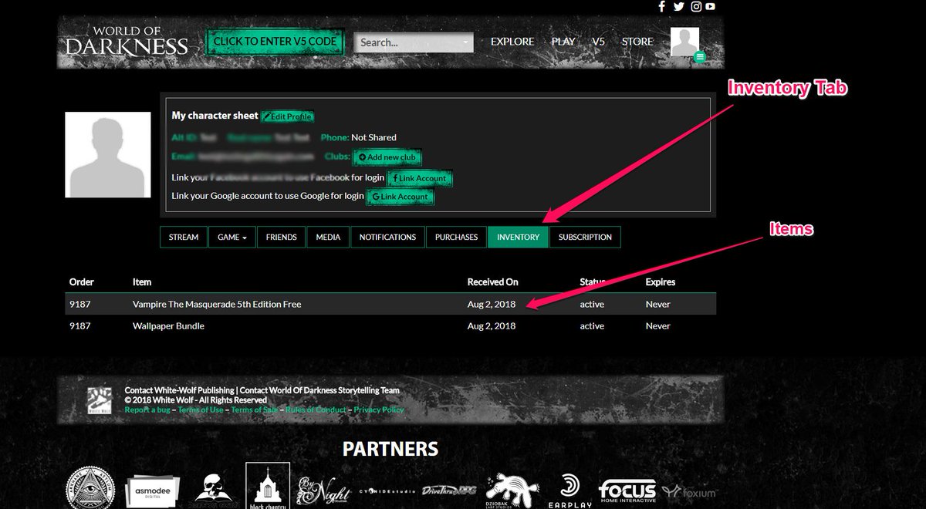Viewport: 926px width, 509px height.
Task: Click Facebook Link Account button
Action: [x=419, y=178]
